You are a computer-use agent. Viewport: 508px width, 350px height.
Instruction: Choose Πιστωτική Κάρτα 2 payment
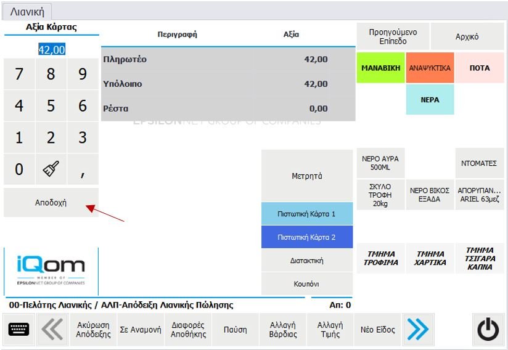[x=306, y=237]
